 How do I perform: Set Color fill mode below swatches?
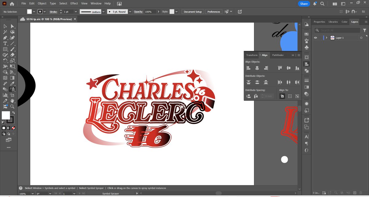pos(4,128)
